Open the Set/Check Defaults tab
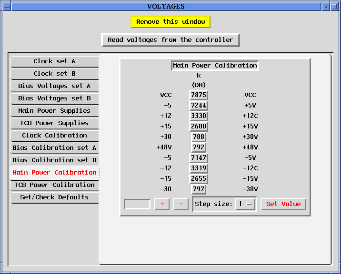 [54, 197]
